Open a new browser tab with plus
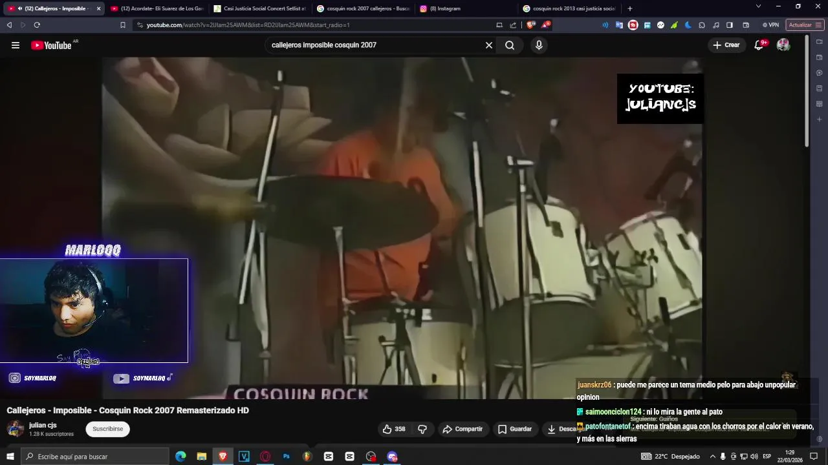 pyautogui.click(x=630, y=8)
